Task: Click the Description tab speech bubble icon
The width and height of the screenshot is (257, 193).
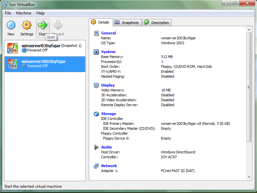Action: 146,22
